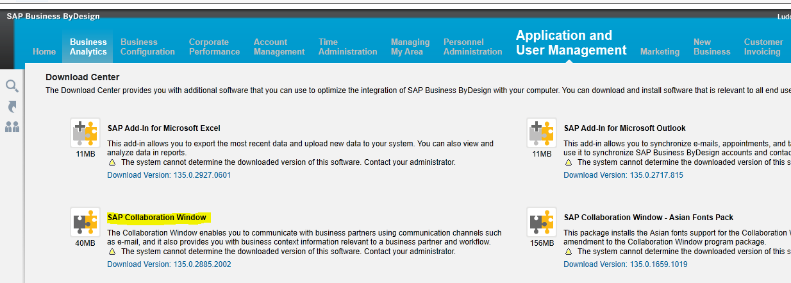Select Account Management tab
Image resolution: width=791 pixels, height=283 pixels.
click(x=279, y=47)
